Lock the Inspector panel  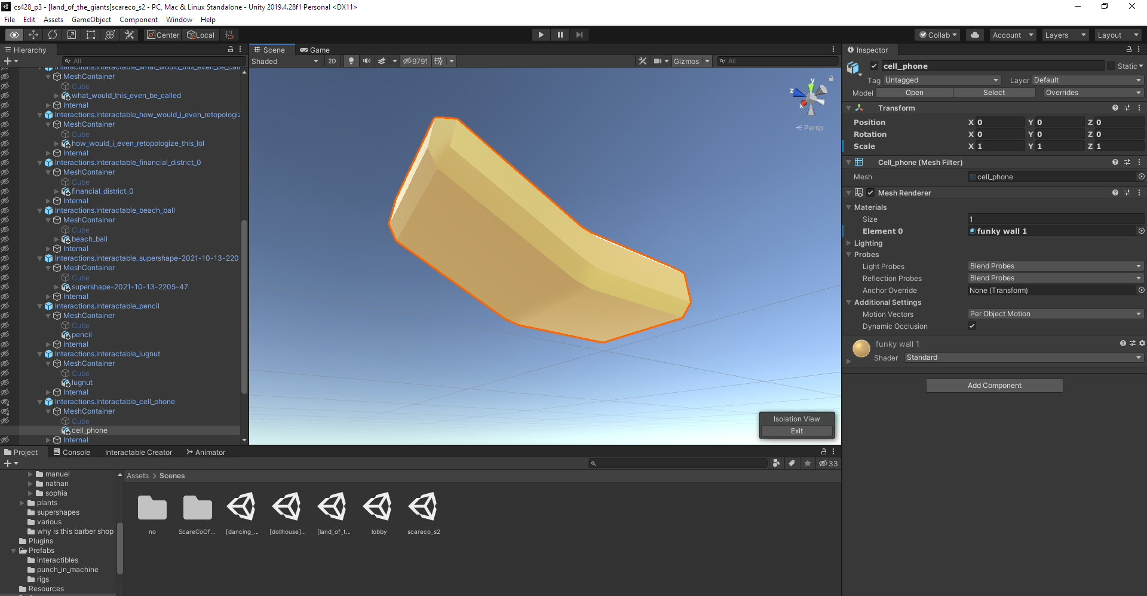1128,50
